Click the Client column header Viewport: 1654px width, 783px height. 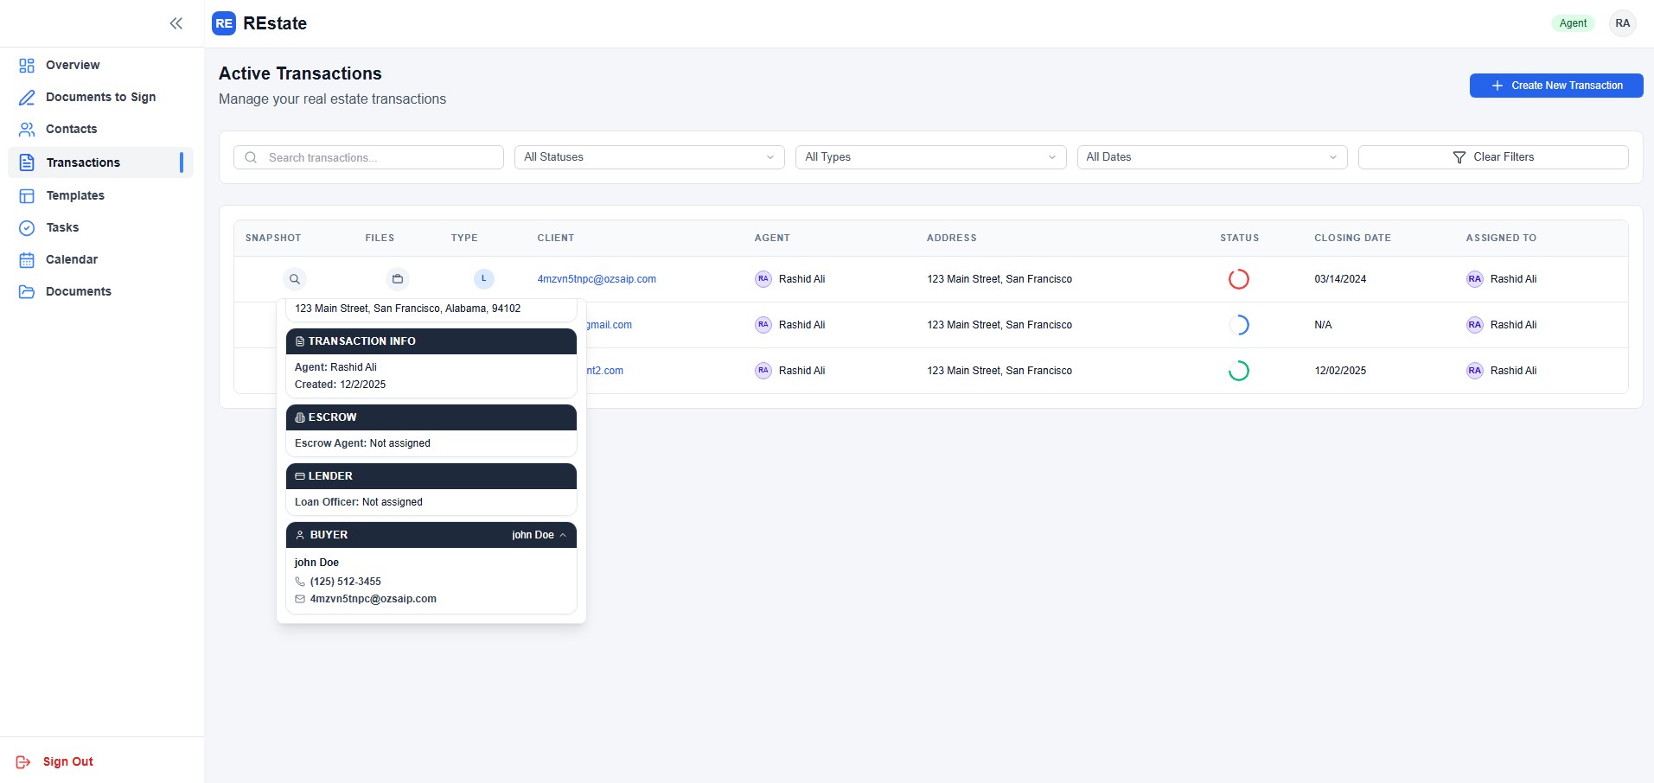(555, 239)
